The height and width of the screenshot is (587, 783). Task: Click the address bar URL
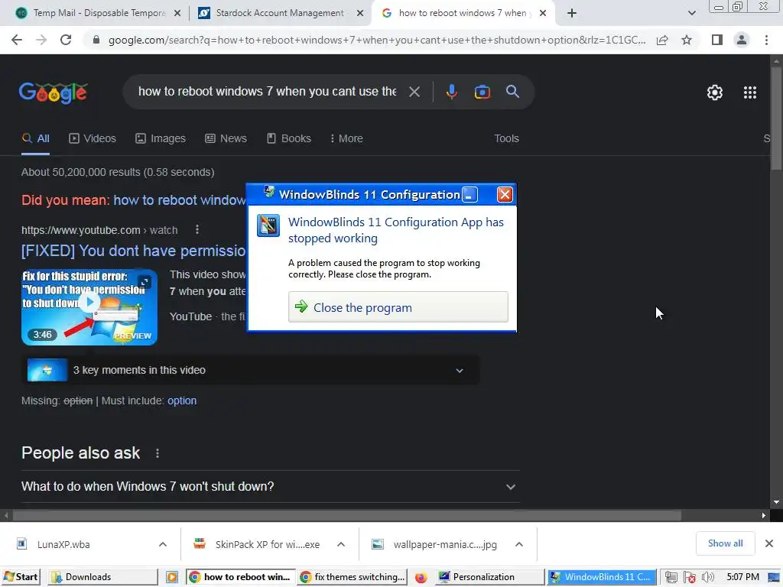(376, 40)
